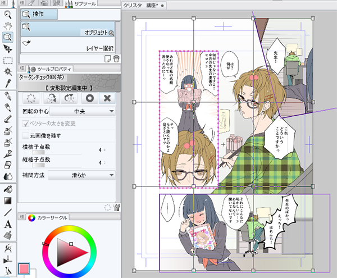Open 補間方法 dropdown
The image size is (337, 278).
pos(81,175)
